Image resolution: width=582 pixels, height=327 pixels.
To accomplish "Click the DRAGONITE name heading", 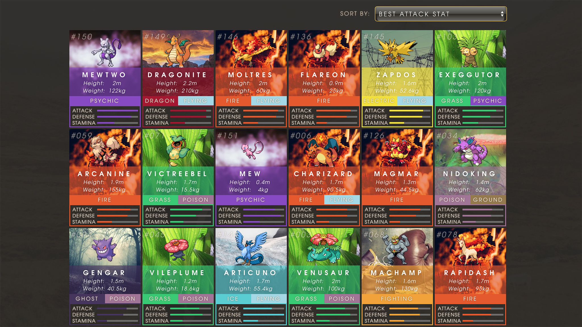I will point(178,75).
